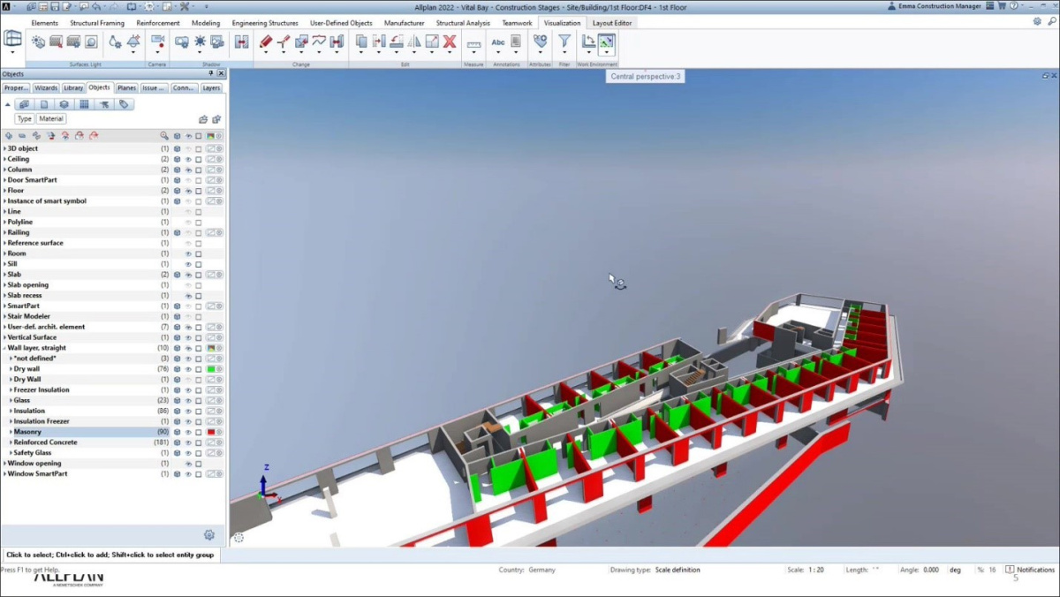Click the Abc annotations text tool

coord(498,42)
